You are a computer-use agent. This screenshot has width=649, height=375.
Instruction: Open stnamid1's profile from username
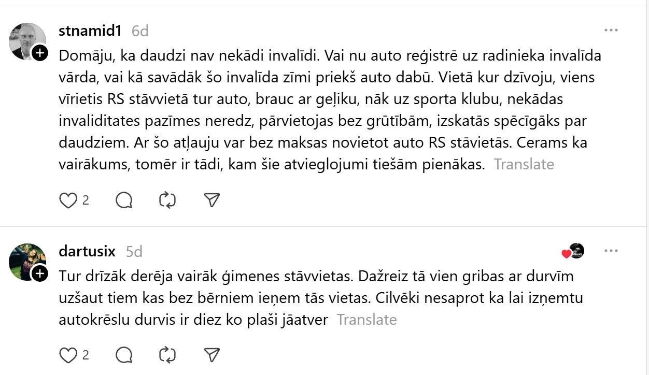coord(90,31)
